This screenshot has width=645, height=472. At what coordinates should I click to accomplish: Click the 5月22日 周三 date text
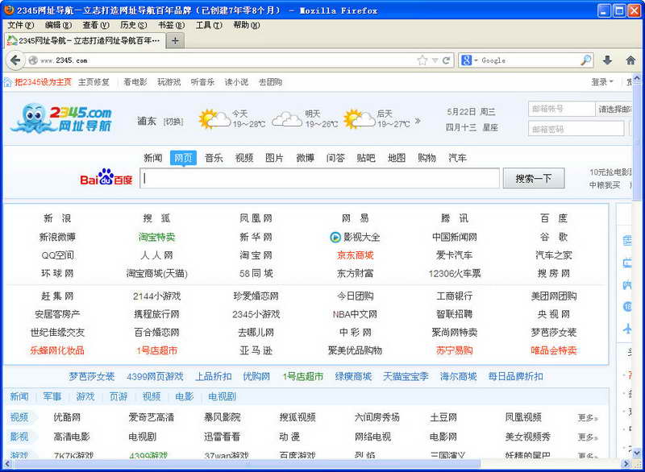[x=472, y=112]
